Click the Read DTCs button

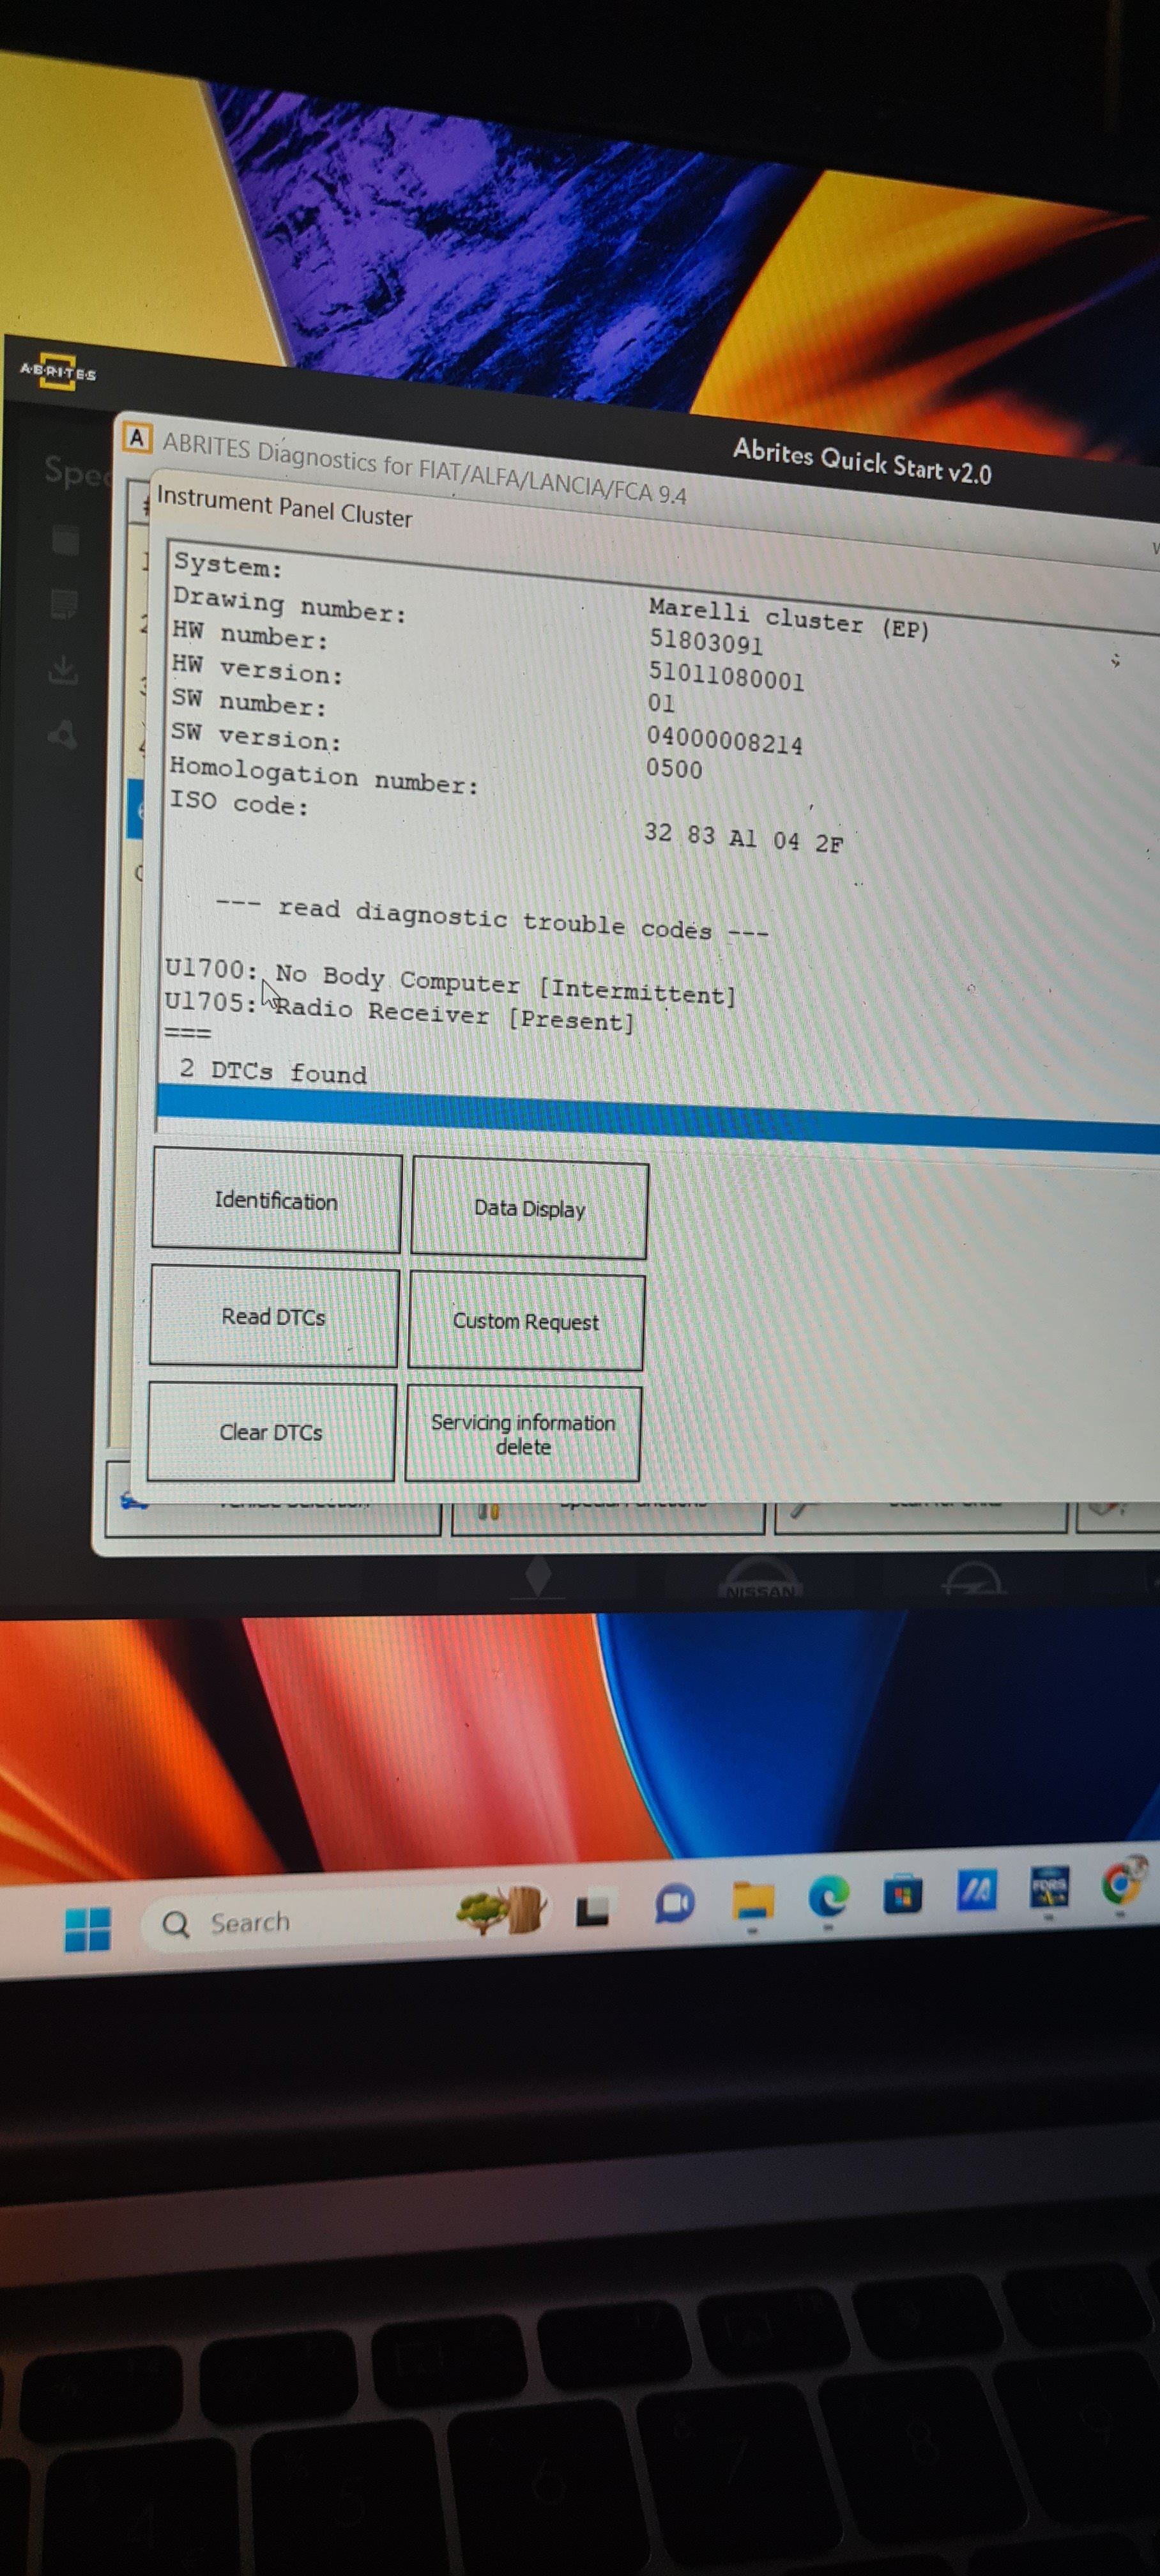(273, 1317)
